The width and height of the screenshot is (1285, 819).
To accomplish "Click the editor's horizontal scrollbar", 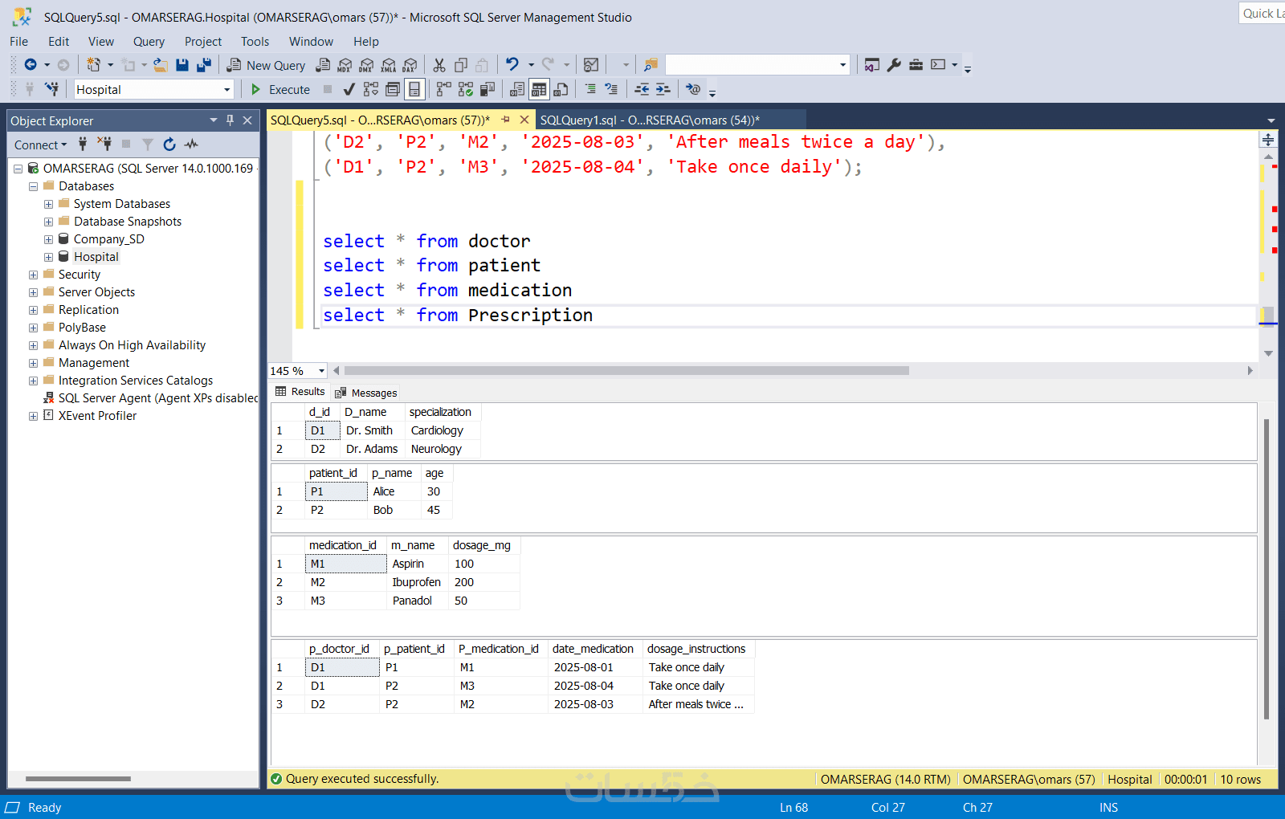I will coord(626,371).
